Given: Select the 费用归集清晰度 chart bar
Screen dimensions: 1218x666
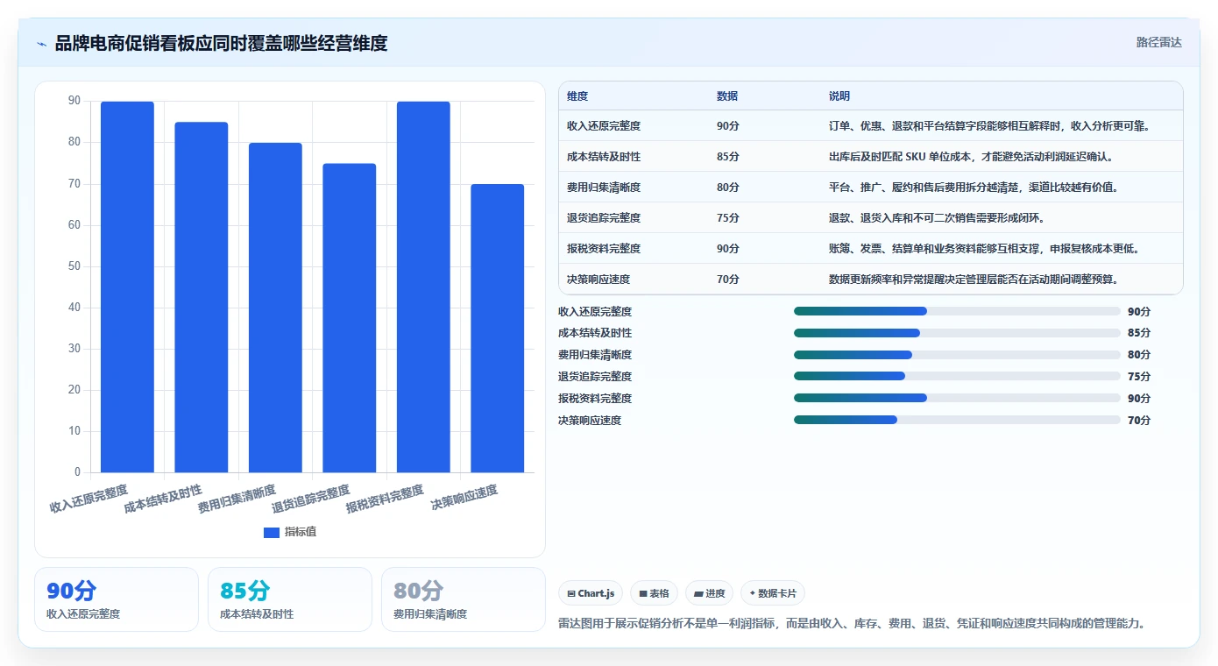Looking at the screenshot, I should click(x=275, y=308).
